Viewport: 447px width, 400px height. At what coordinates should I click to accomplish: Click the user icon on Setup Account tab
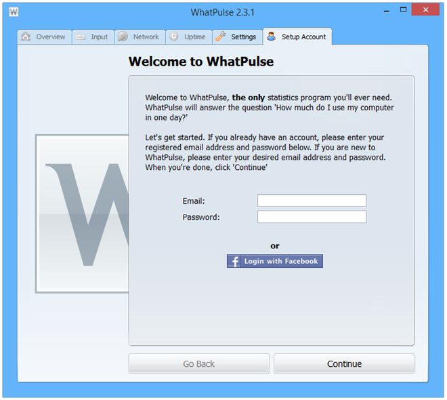pos(271,36)
